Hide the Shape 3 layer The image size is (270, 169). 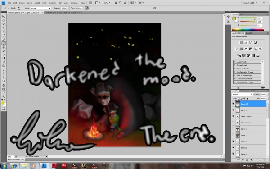pyautogui.click(x=233, y=148)
